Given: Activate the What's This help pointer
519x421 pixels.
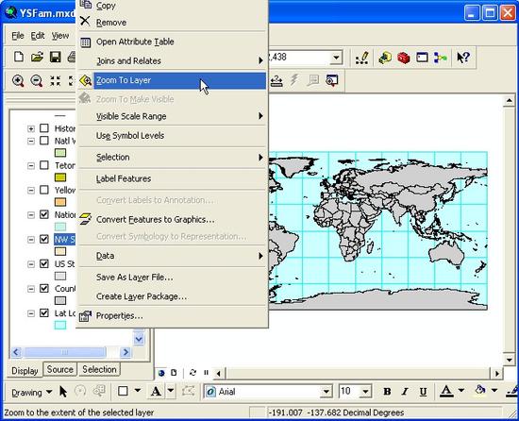Looking at the screenshot, I should click(462, 58).
